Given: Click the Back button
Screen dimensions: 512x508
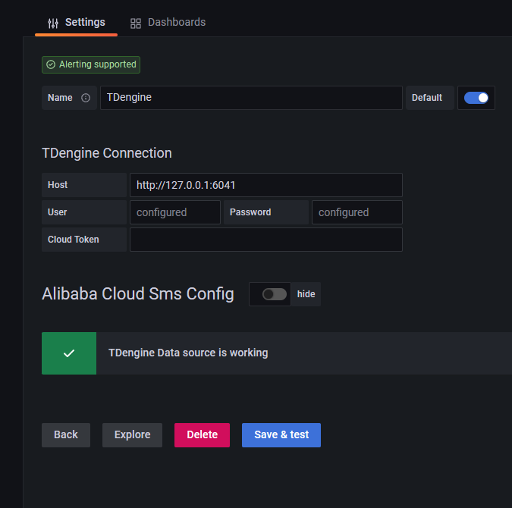Looking at the screenshot, I should click(x=66, y=435).
